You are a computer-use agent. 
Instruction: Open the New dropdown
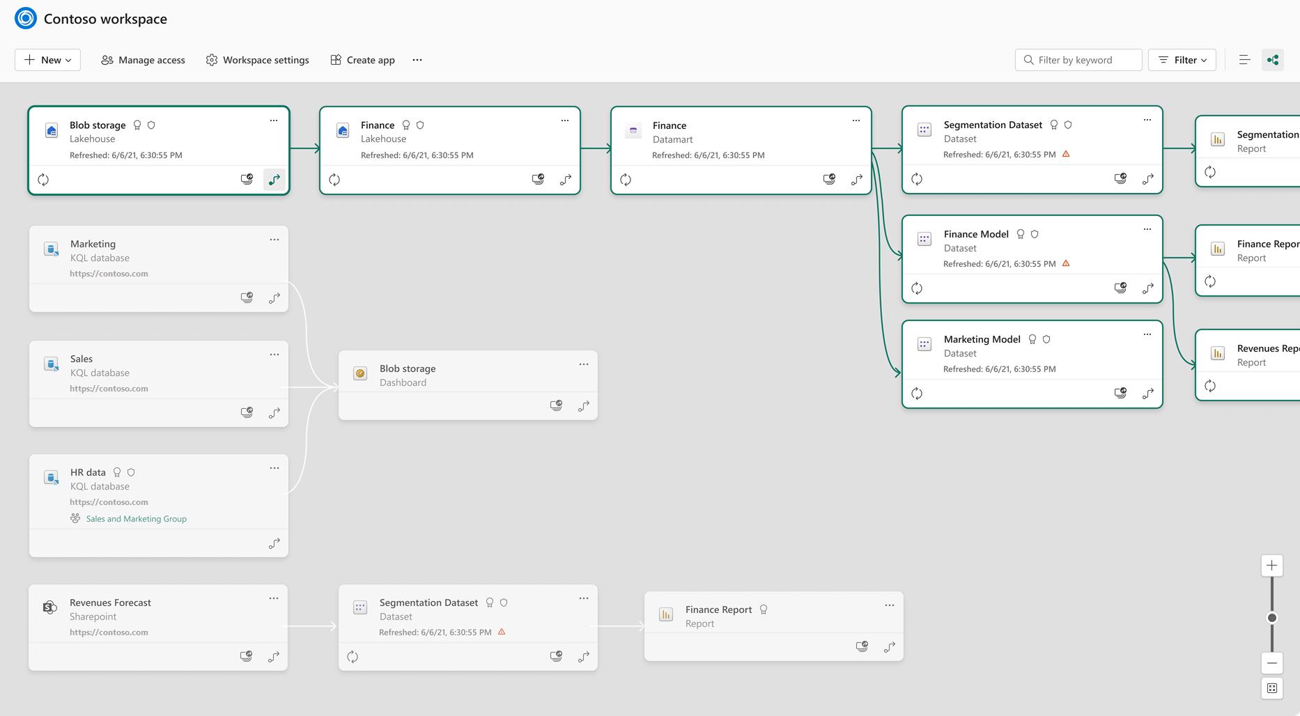[48, 60]
